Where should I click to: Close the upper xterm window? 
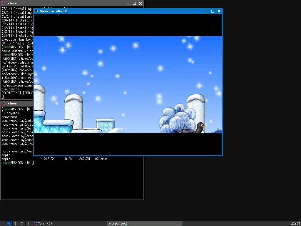click(x=140, y=3)
